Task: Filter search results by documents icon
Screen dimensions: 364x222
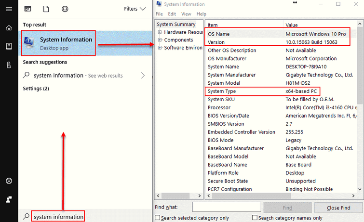Action: pyautogui.click(x=46, y=9)
